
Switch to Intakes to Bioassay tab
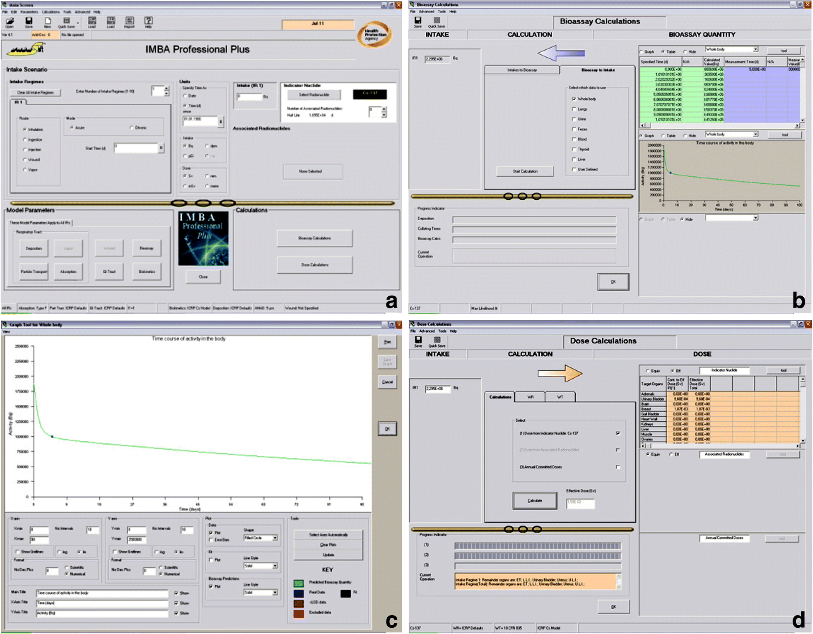coord(522,70)
